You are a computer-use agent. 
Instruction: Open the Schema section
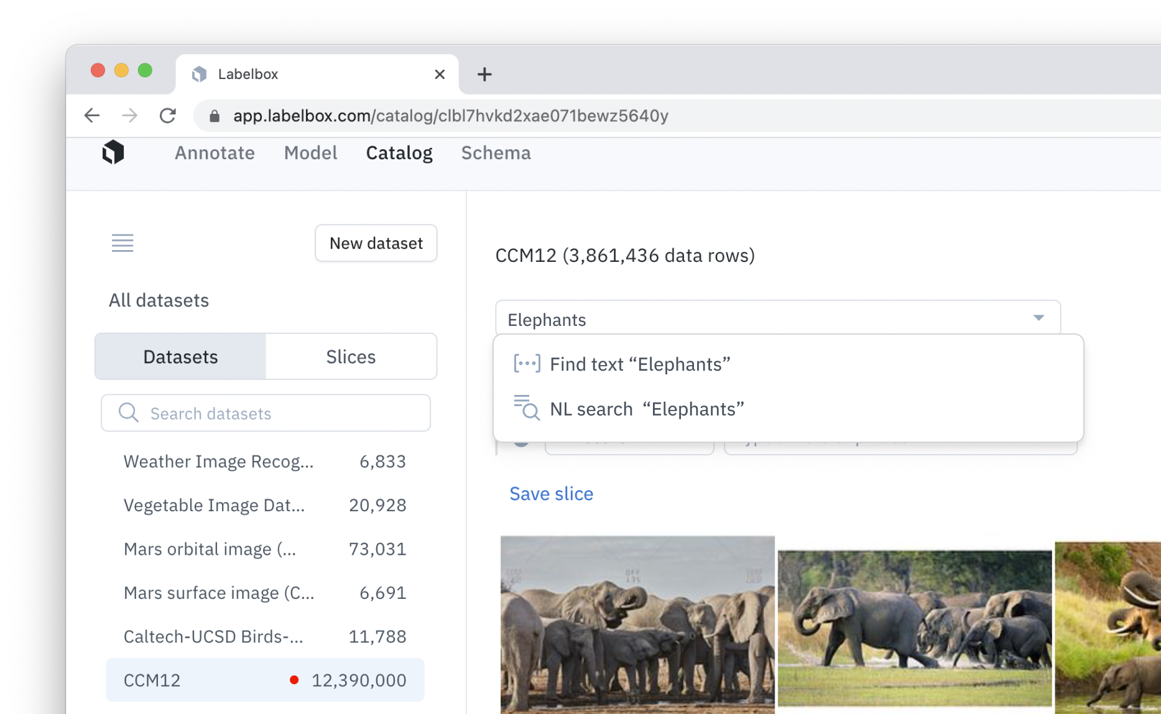496,153
